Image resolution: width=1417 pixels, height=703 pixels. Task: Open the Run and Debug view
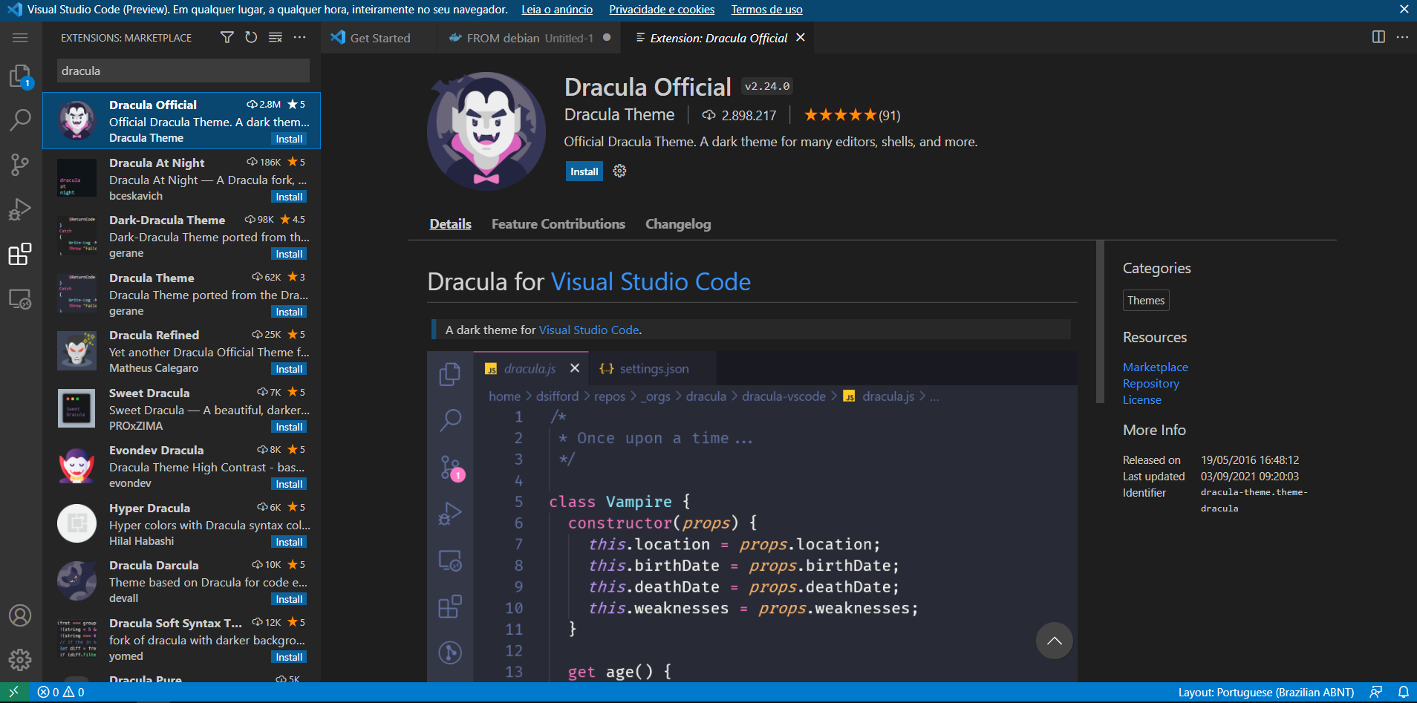(20, 209)
